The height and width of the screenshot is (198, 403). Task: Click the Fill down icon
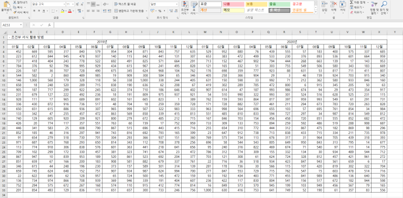click(351, 7)
